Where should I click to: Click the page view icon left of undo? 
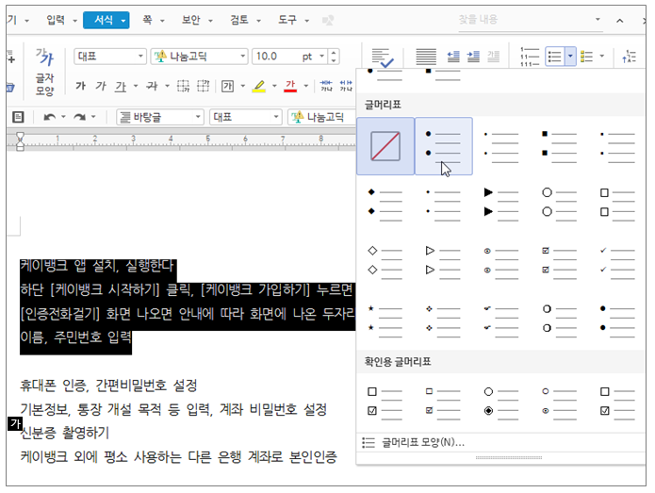tap(18, 117)
